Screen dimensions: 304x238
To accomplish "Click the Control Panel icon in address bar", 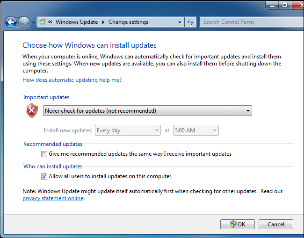I will coord(42,22).
